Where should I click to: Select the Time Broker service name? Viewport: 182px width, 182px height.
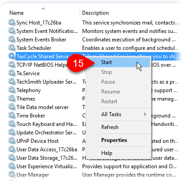point(31,116)
